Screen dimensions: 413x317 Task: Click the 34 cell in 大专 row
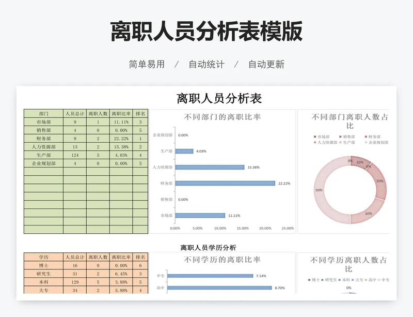coord(75,290)
